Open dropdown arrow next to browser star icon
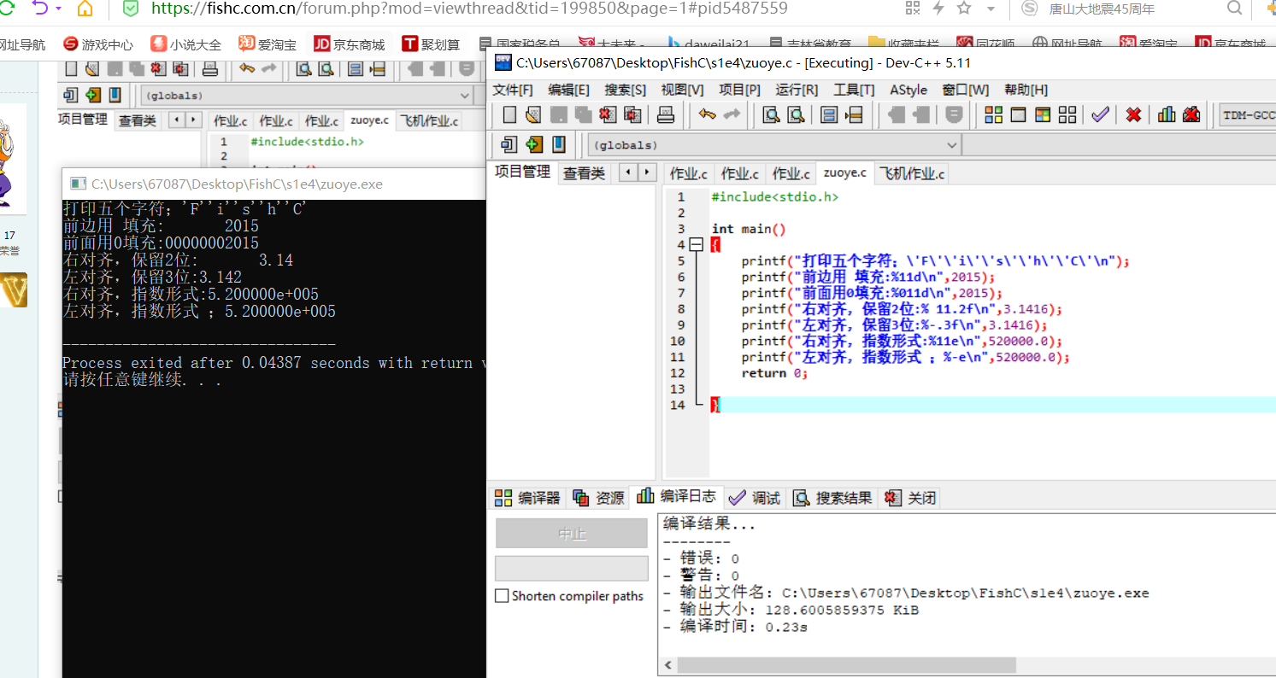The width and height of the screenshot is (1276, 678). 991,9
